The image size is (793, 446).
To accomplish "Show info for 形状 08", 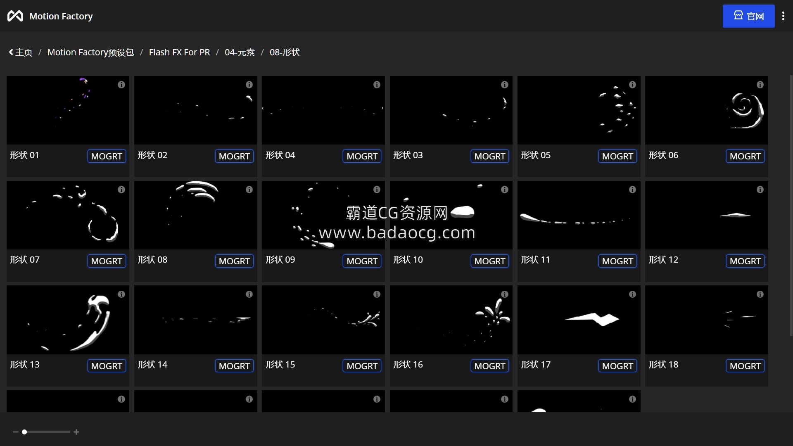I will [249, 190].
